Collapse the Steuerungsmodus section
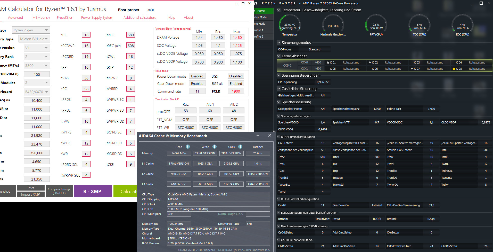Viewport: 493px width, 252px height. [279, 43]
